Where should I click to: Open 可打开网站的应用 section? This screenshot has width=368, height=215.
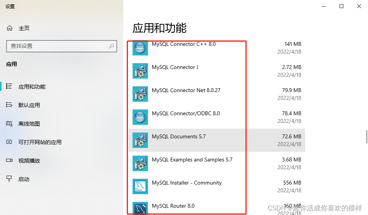pos(40,142)
